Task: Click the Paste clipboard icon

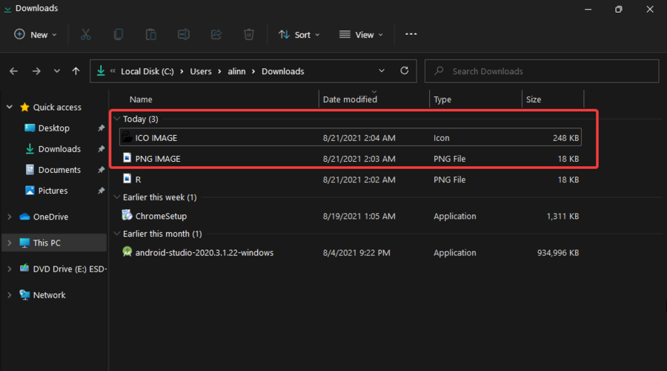Action: pyautogui.click(x=151, y=34)
